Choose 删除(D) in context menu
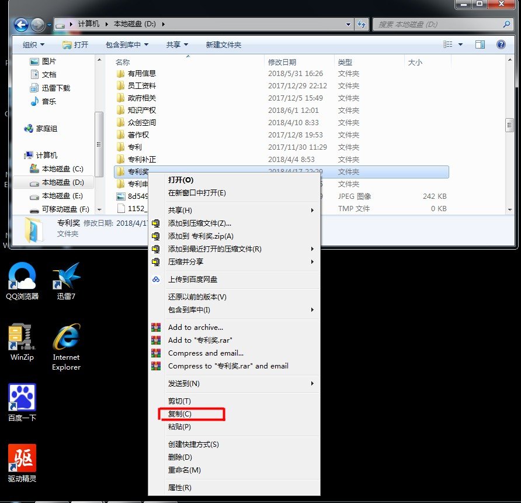 coord(180,457)
